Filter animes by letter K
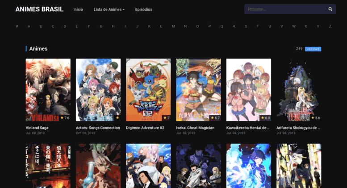This screenshot has height=188, width=347. pyautogui.click(x=149, y=26)
